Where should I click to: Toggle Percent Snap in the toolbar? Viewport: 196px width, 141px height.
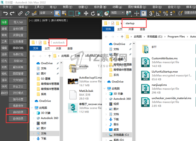[165, 13]
